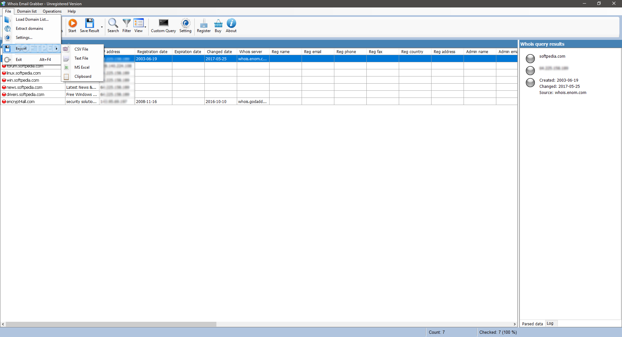Click the scrollbar left arrow
This screenshot has width=622, height=337.
pos(3,324)
